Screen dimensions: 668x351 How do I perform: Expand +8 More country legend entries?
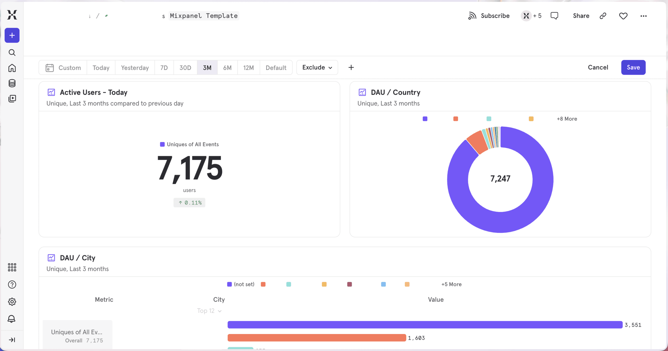click(567, 119)
